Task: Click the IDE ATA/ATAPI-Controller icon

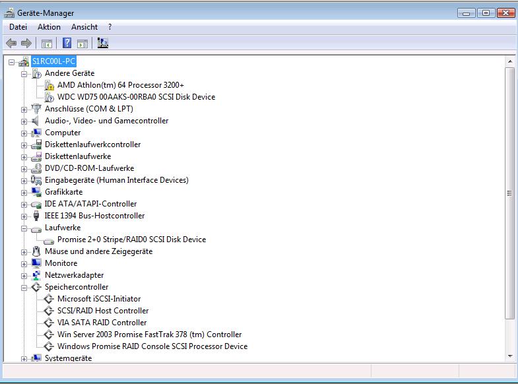Action: click(x=36, y=205)
